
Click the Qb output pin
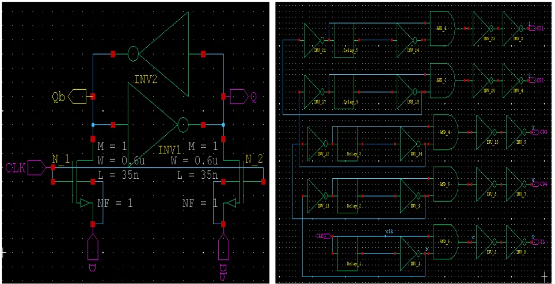[x=77, y=97]
